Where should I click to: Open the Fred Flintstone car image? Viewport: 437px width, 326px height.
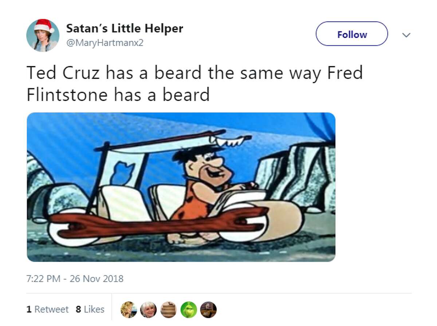pos(181,187)
